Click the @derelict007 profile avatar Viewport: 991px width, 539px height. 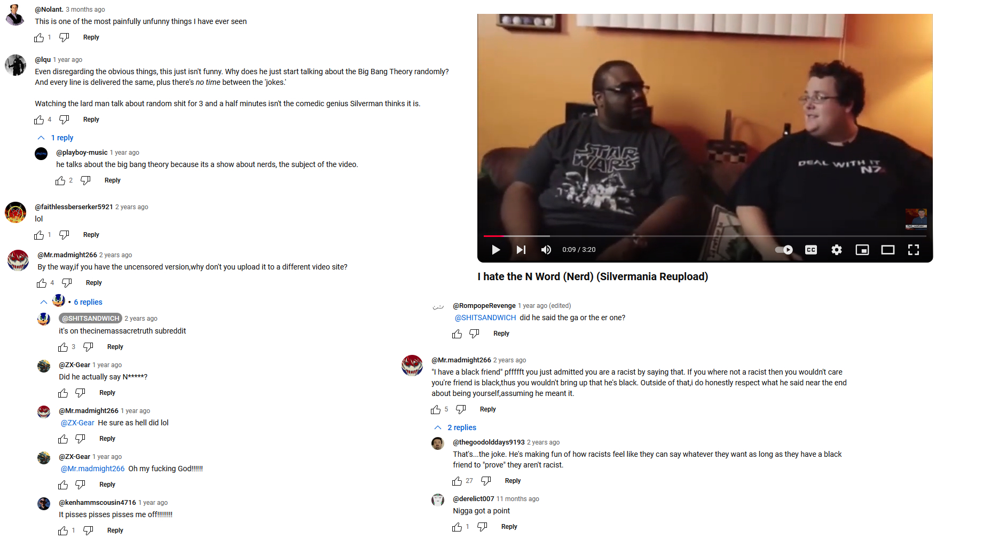(x=438, y=500)
